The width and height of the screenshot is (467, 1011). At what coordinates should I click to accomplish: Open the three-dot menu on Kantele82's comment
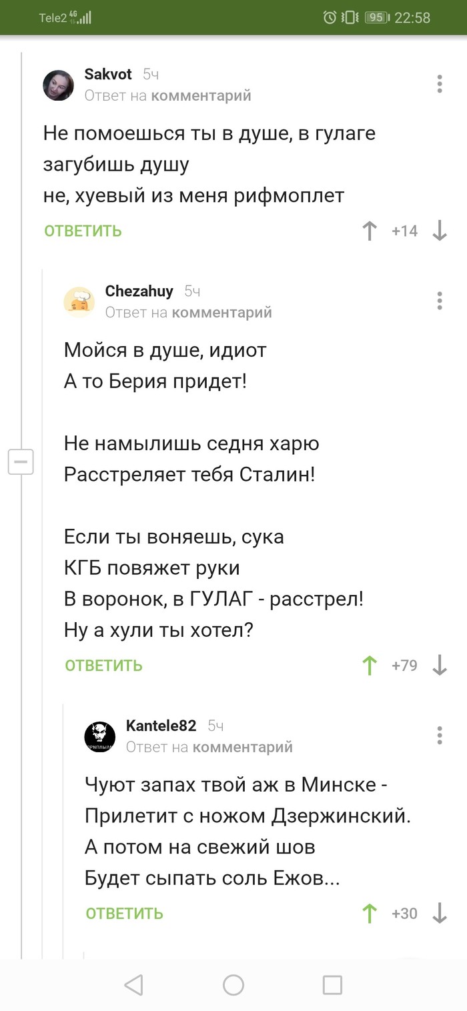point(439,736)
